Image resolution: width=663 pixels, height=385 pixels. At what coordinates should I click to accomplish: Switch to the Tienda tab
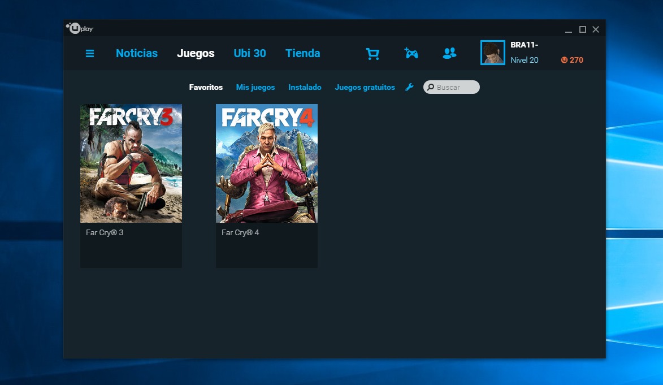coord(303,53)
